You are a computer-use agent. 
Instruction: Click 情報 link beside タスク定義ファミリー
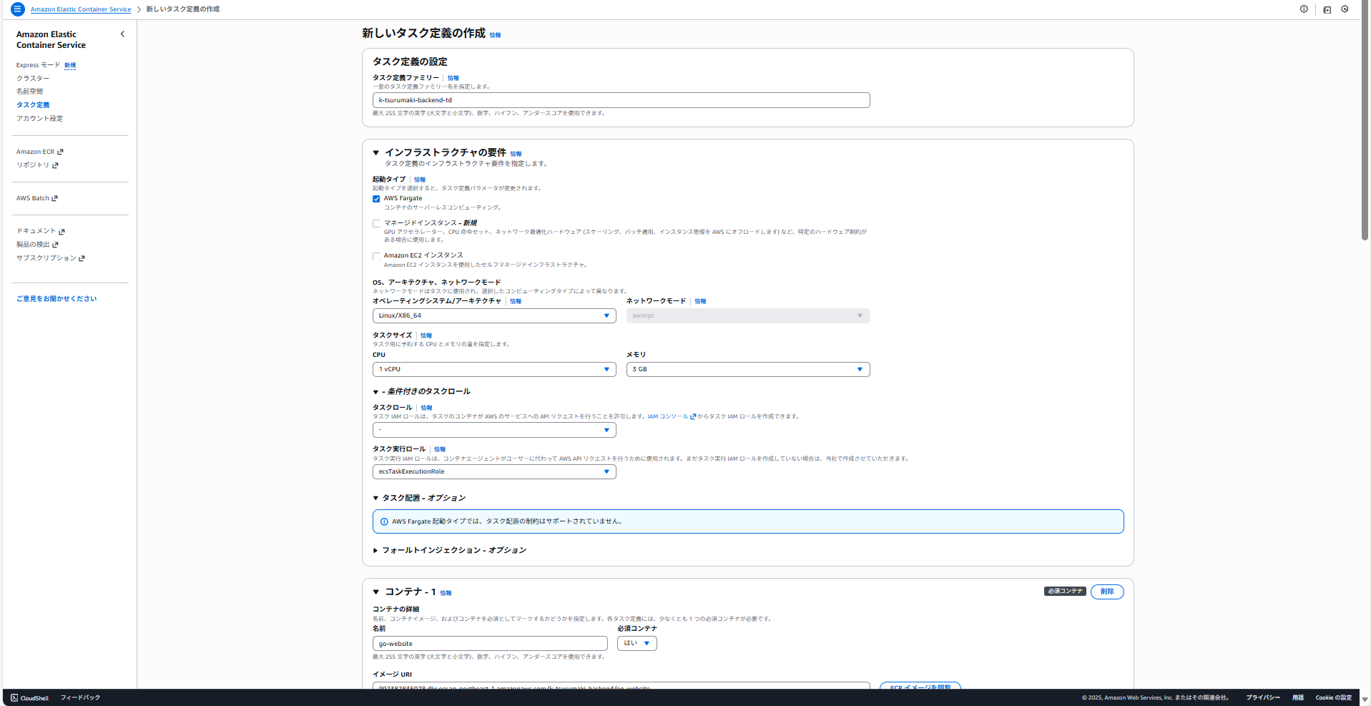tap(453, 78)
